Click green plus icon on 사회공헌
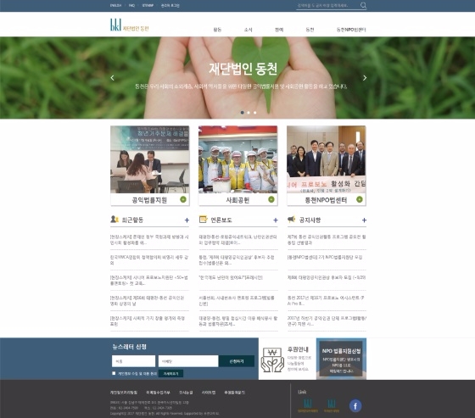The height and width of the screenshot is (418, 475). click(271, 199)
